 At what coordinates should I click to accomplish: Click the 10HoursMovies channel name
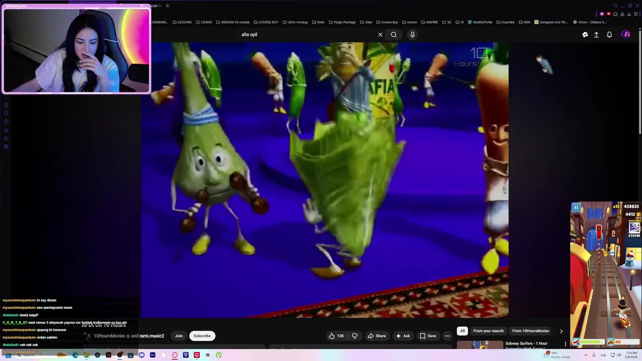[109, 336]
